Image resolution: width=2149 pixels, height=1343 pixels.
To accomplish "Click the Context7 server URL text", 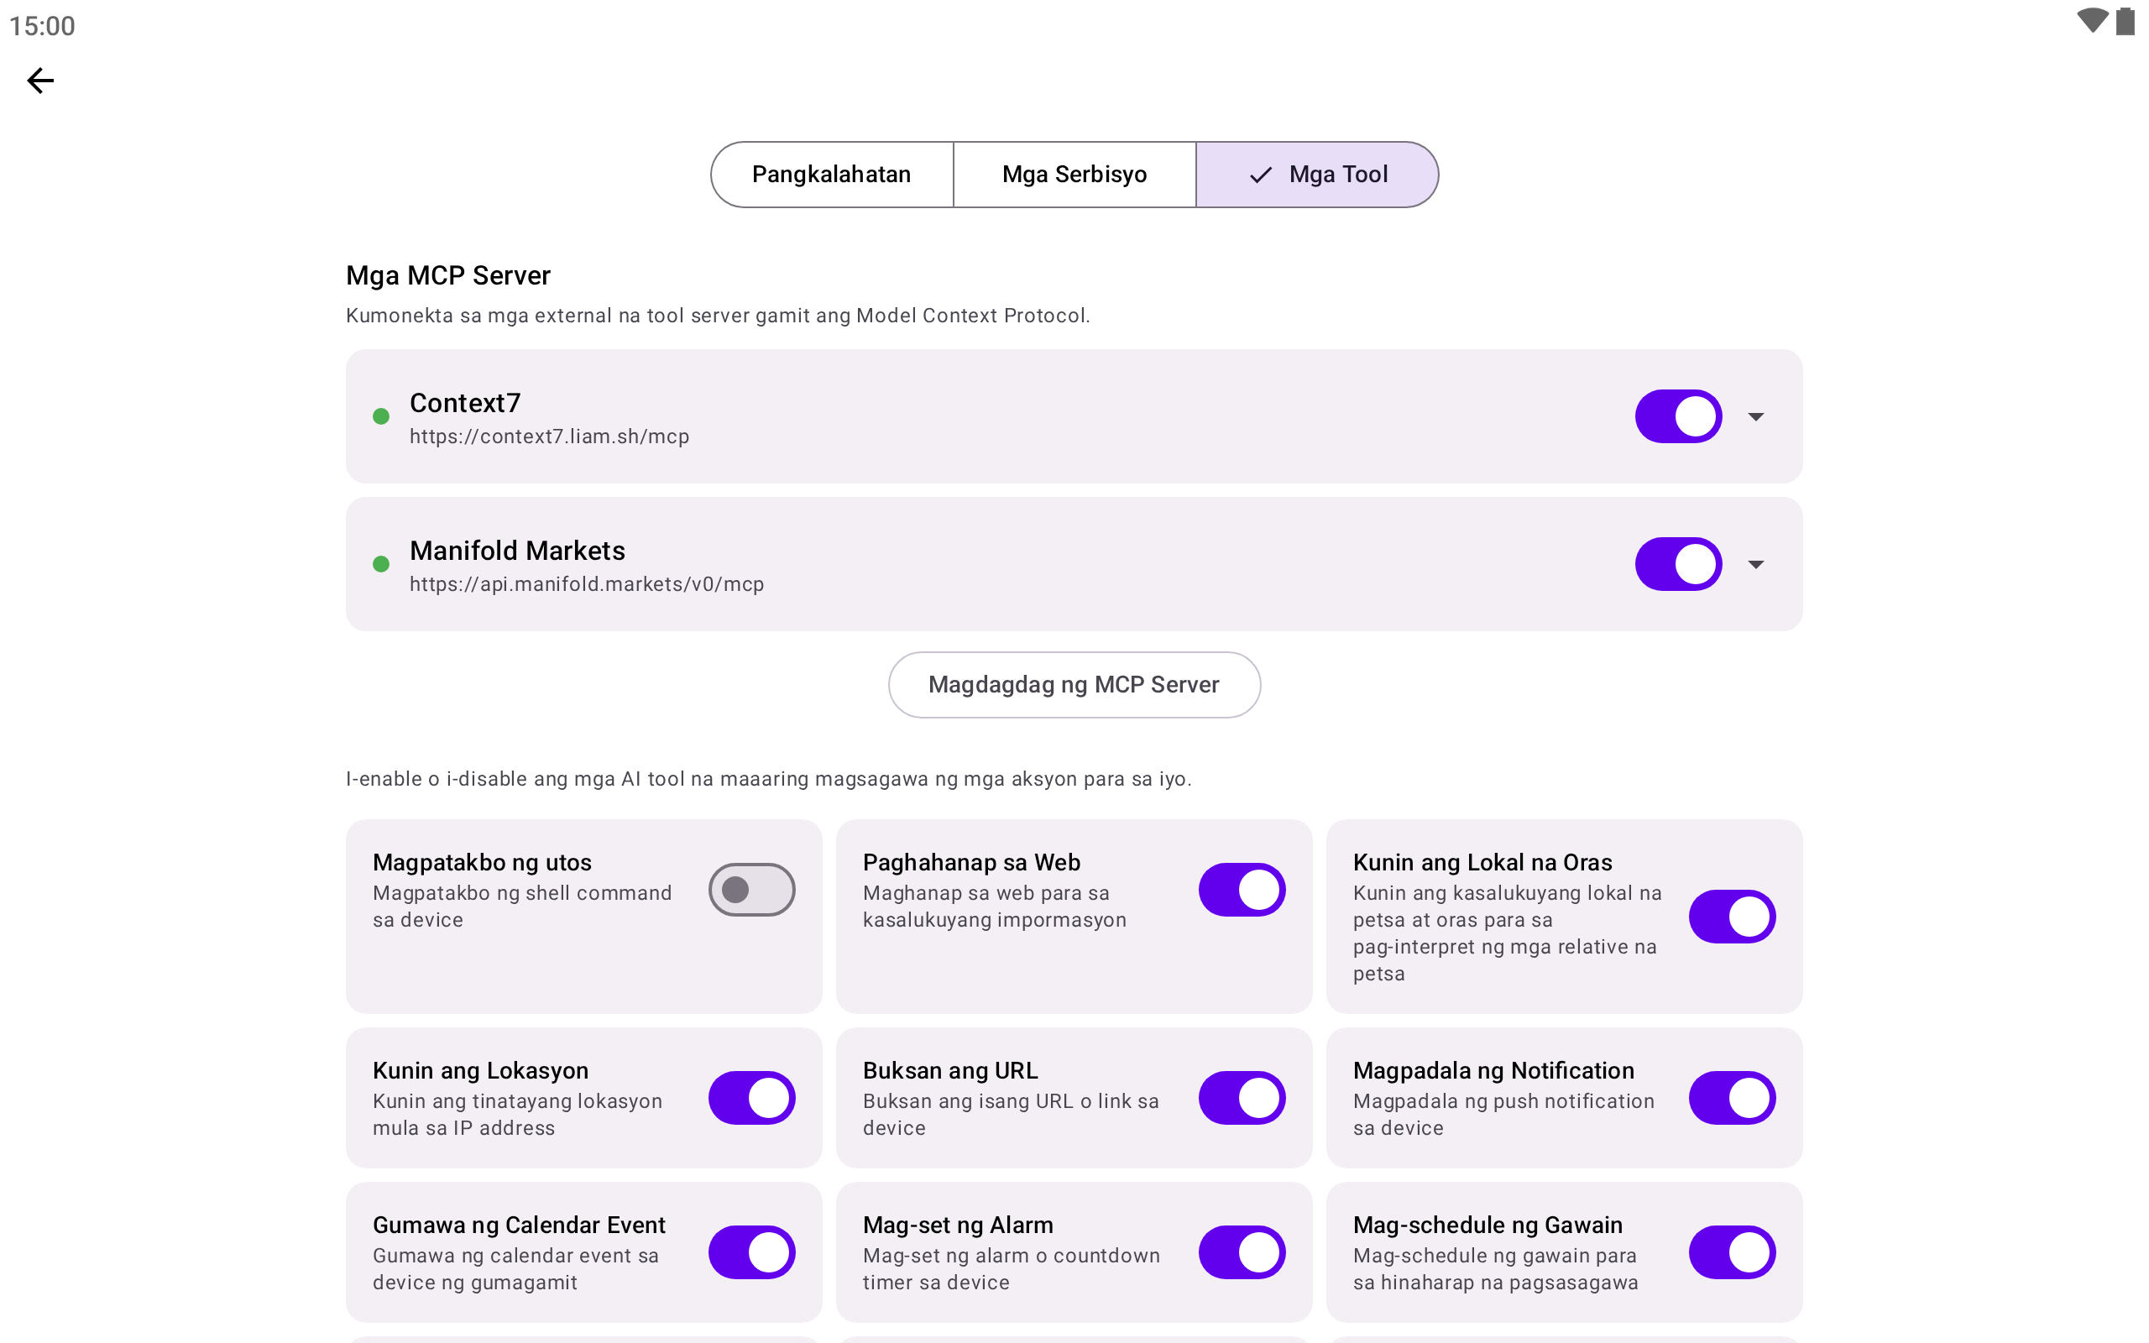I will 549,437.
